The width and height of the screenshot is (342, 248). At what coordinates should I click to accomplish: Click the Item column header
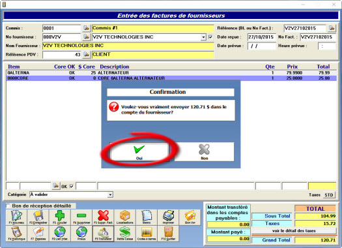tap(14, 67)
